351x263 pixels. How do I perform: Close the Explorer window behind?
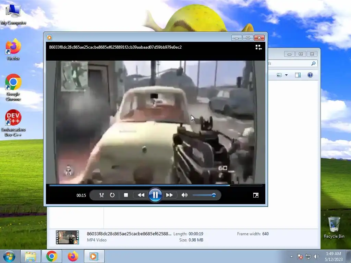312,54
